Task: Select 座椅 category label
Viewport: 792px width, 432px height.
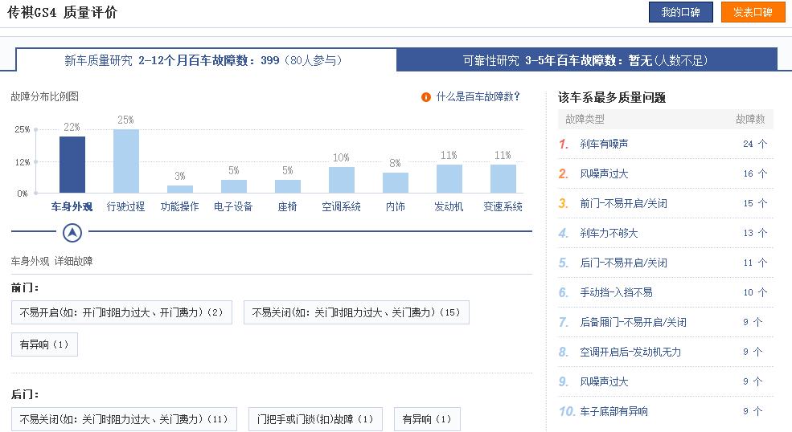Action: click(287, 206)
